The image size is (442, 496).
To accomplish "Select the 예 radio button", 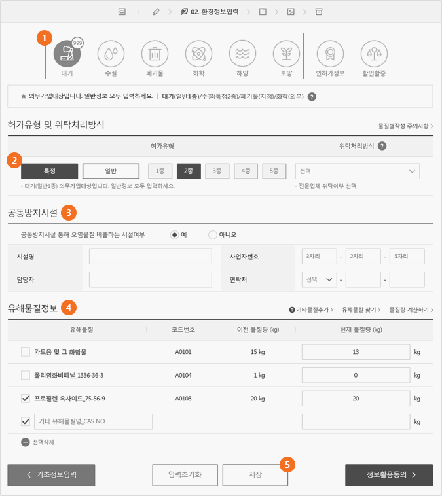I will tap(174, 235).
